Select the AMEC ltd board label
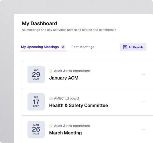 pyautogui.click(x=67, y=98)
